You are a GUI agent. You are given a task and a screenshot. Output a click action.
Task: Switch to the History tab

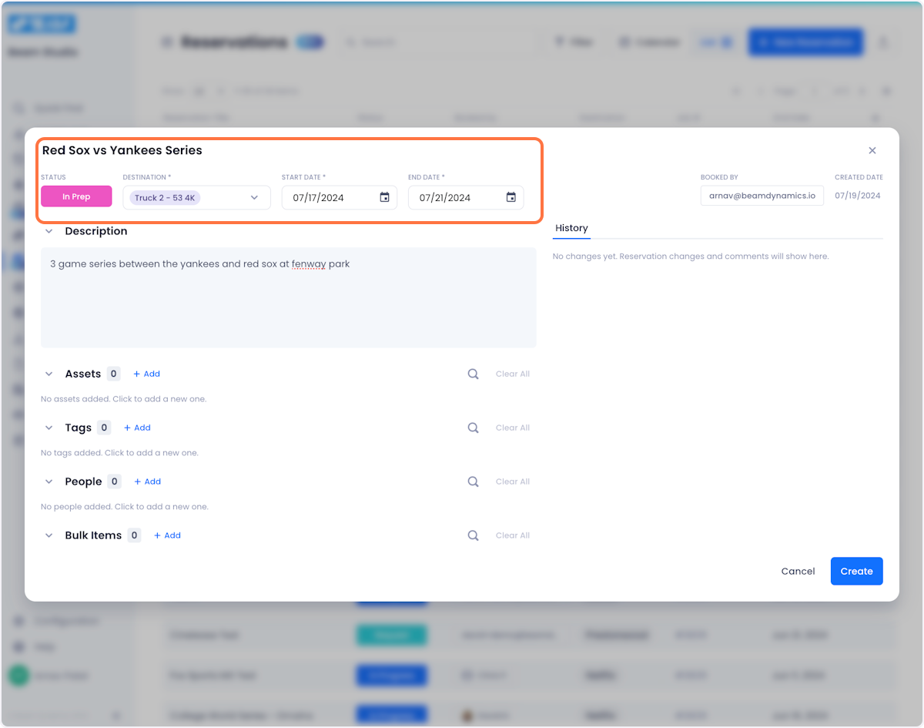(x=571, y=228)
